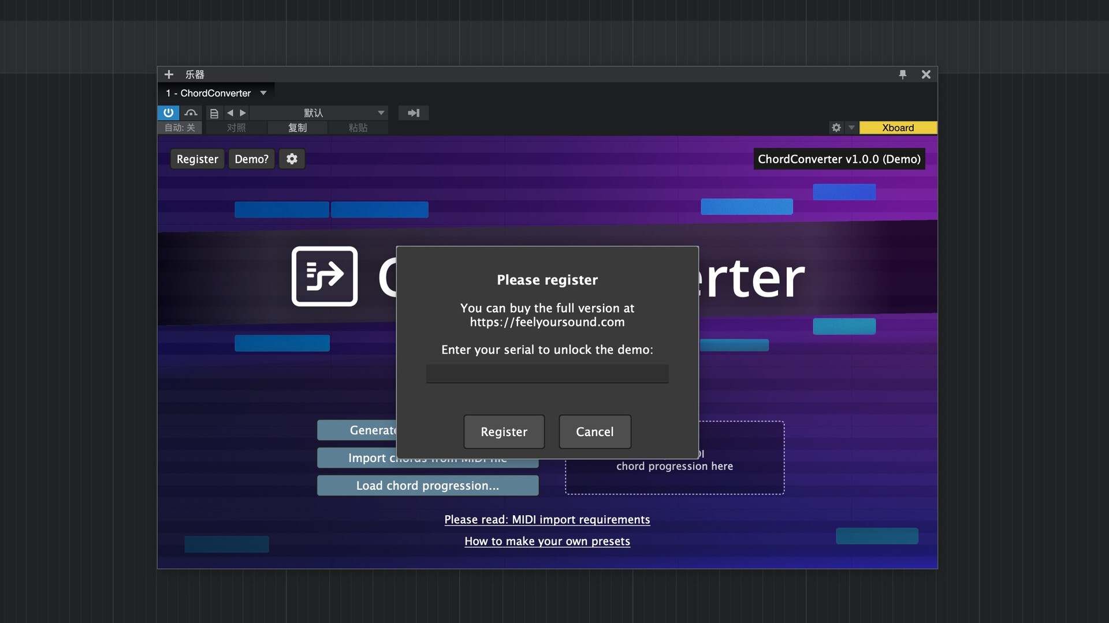The width and height of the screenshot is (1109, 623).
Task: Open the preset file page icon
Action: coord(214,113)
